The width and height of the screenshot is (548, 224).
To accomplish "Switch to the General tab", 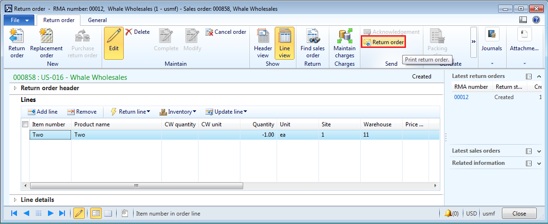I will point(97,20).
